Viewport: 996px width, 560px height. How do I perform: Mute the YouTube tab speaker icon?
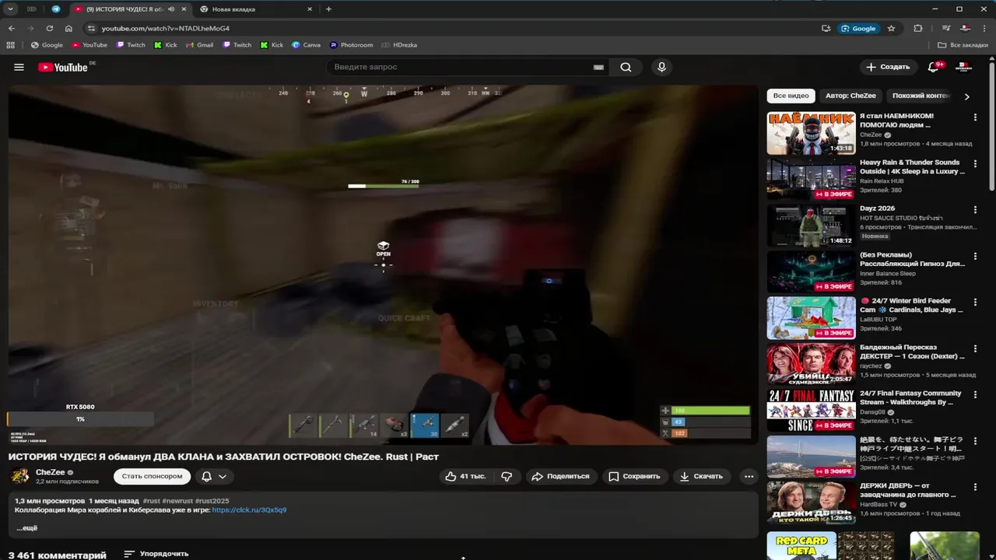pyautogui.click(x=170, y=9)
